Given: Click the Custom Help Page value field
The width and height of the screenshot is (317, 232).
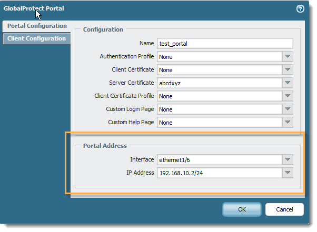Looking at the screenshot, I should click(220, 122).
